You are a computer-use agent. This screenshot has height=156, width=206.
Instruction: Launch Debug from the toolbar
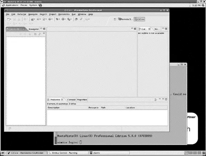tap(57, 19)
